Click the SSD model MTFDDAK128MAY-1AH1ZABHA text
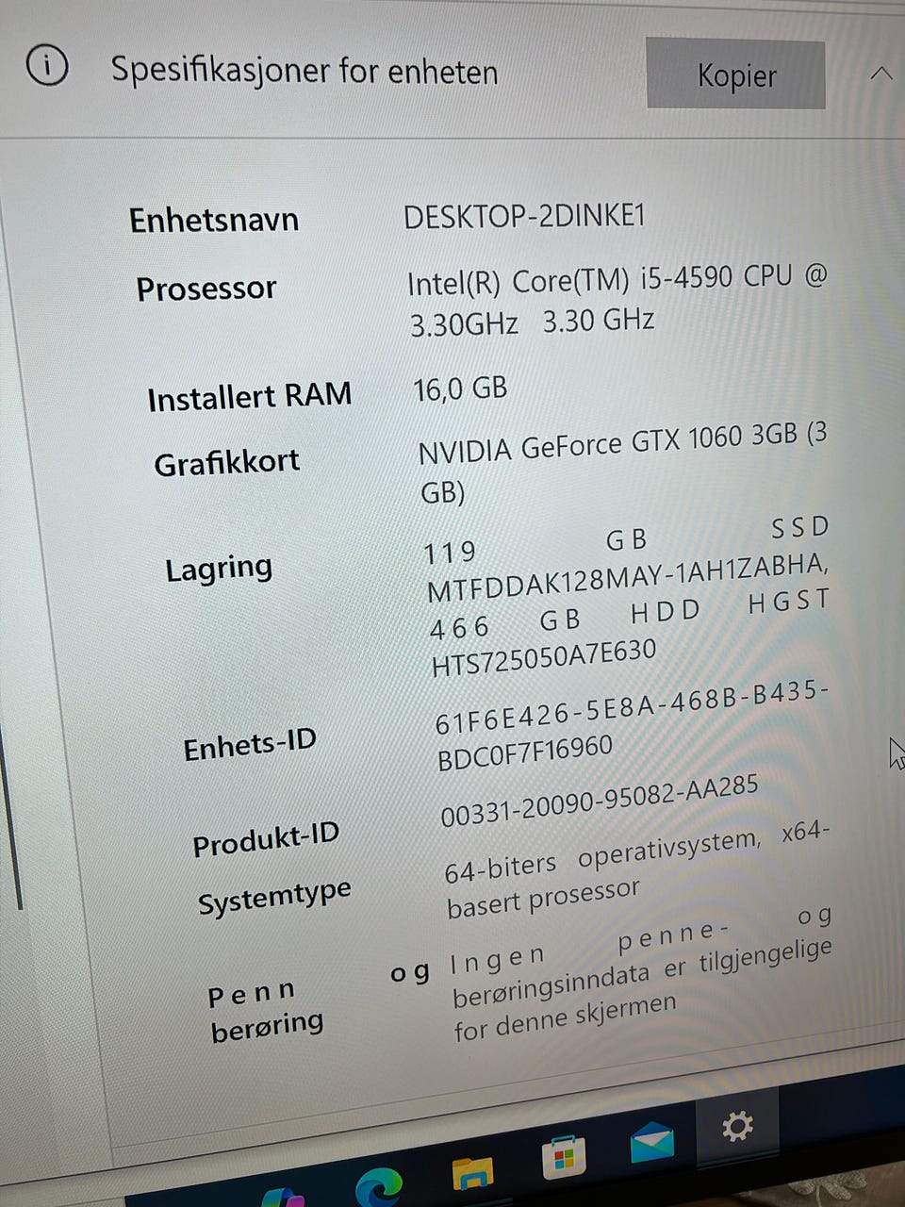 tap(627, 577)
